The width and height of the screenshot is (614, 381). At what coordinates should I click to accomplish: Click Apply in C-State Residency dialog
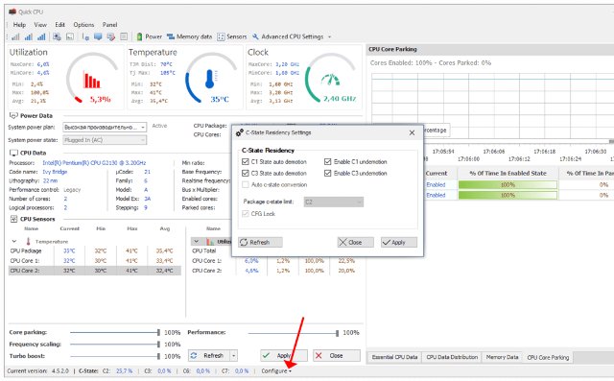coord(399,243)
